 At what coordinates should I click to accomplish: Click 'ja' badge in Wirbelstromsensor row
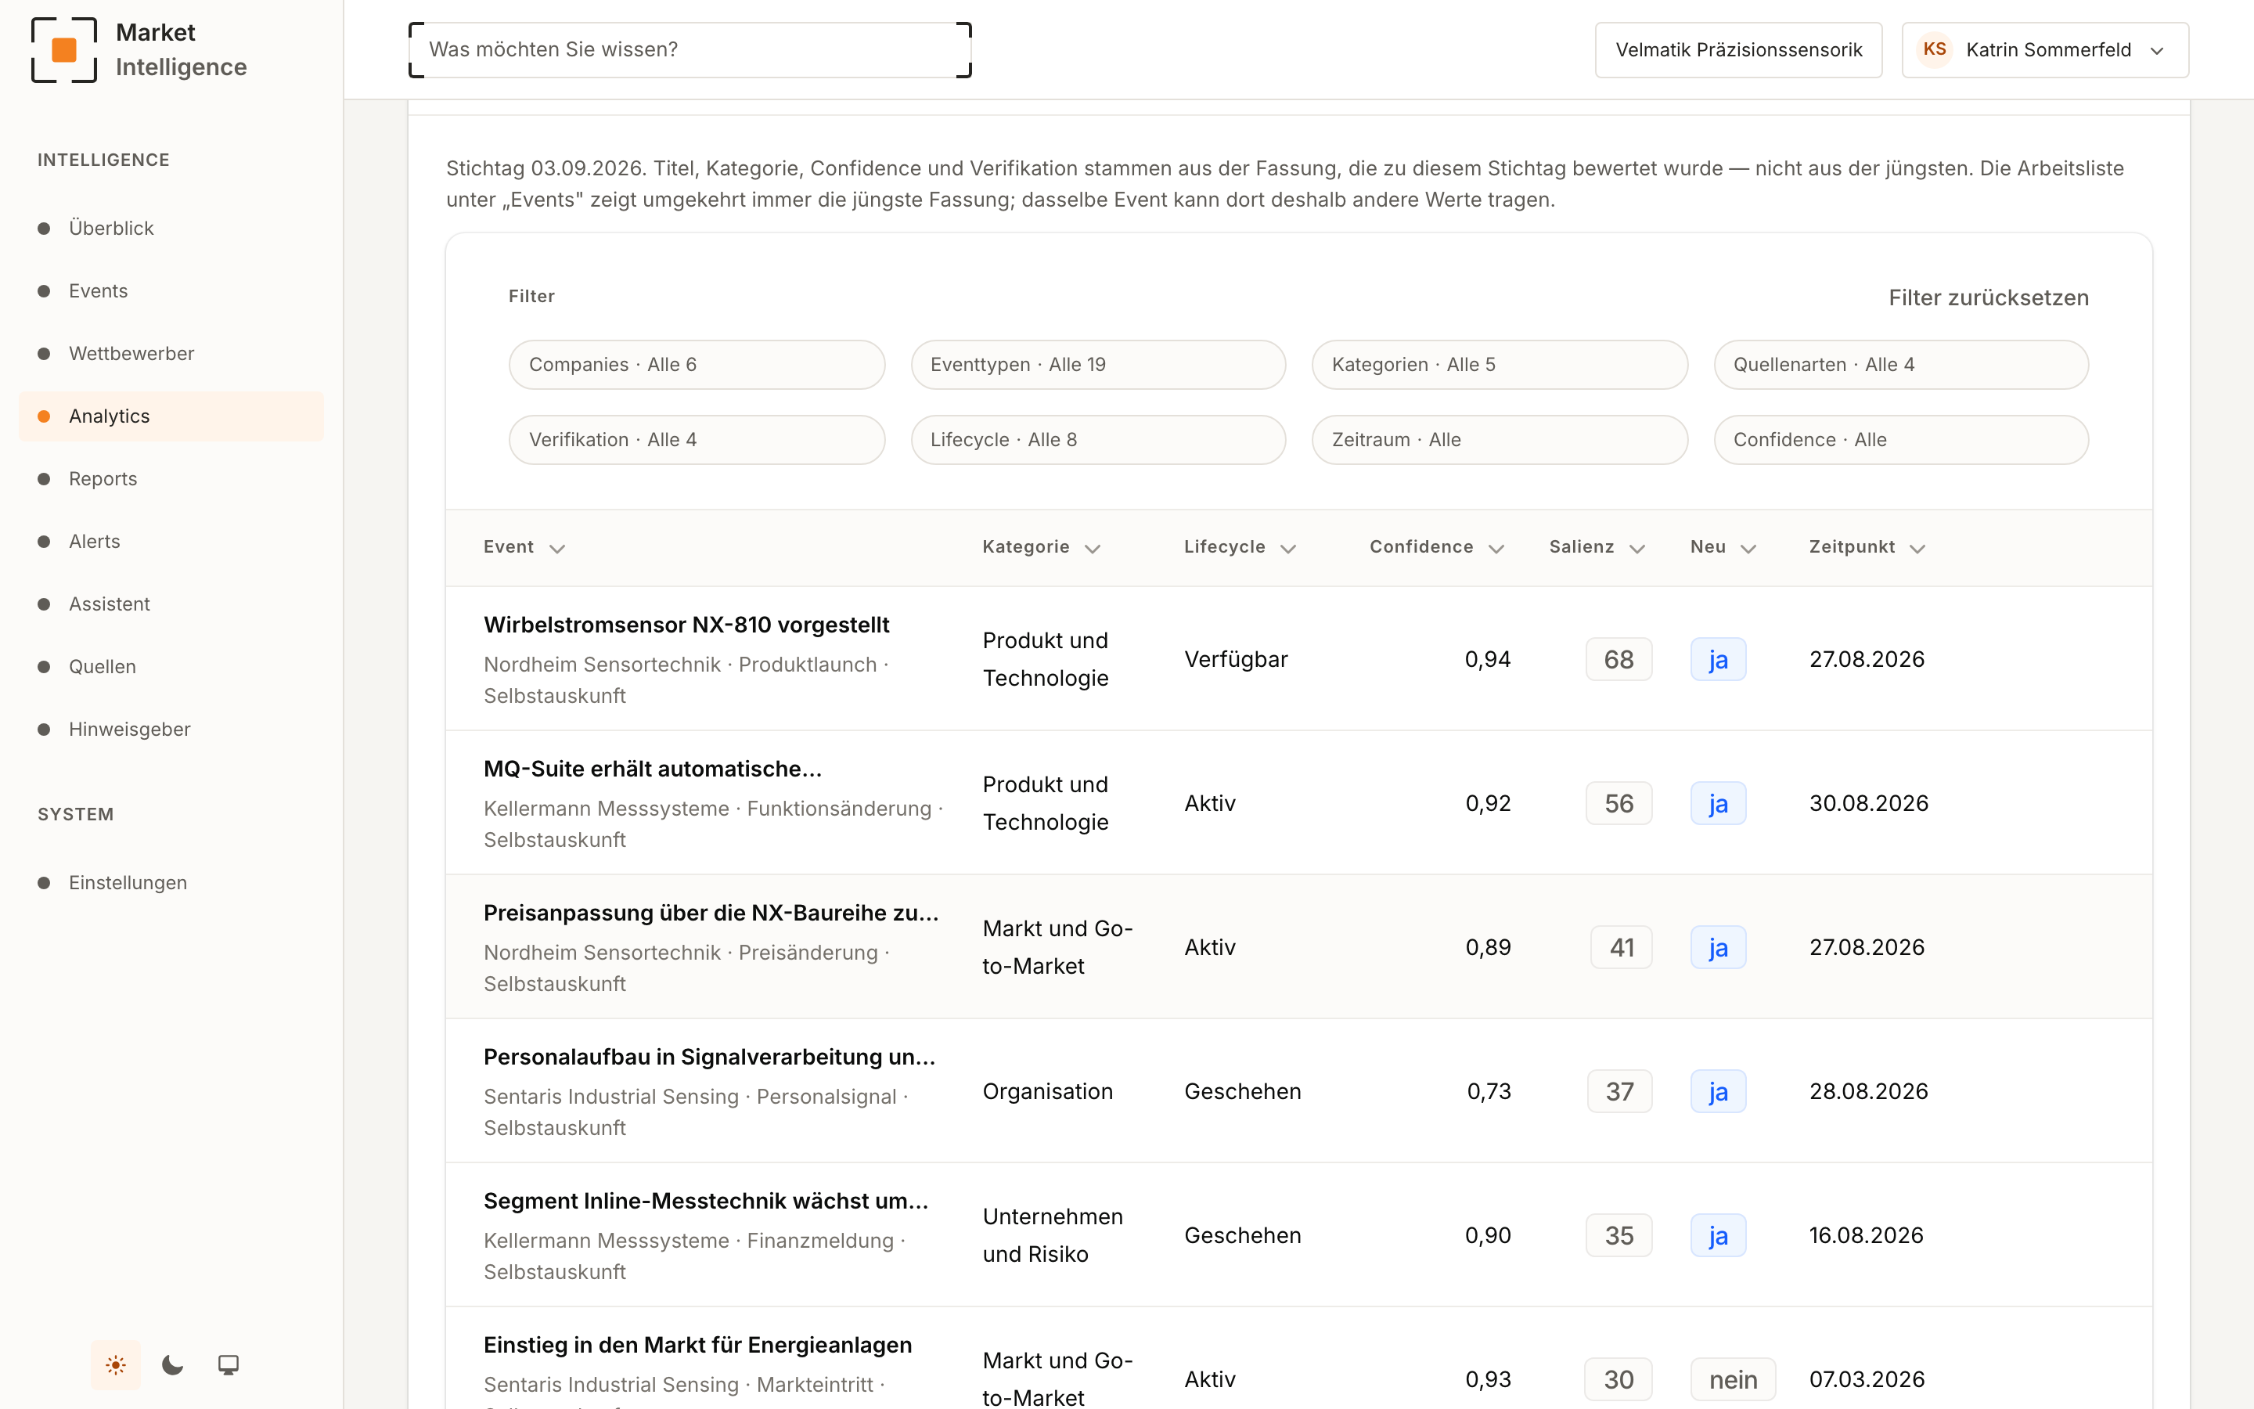1719,660
